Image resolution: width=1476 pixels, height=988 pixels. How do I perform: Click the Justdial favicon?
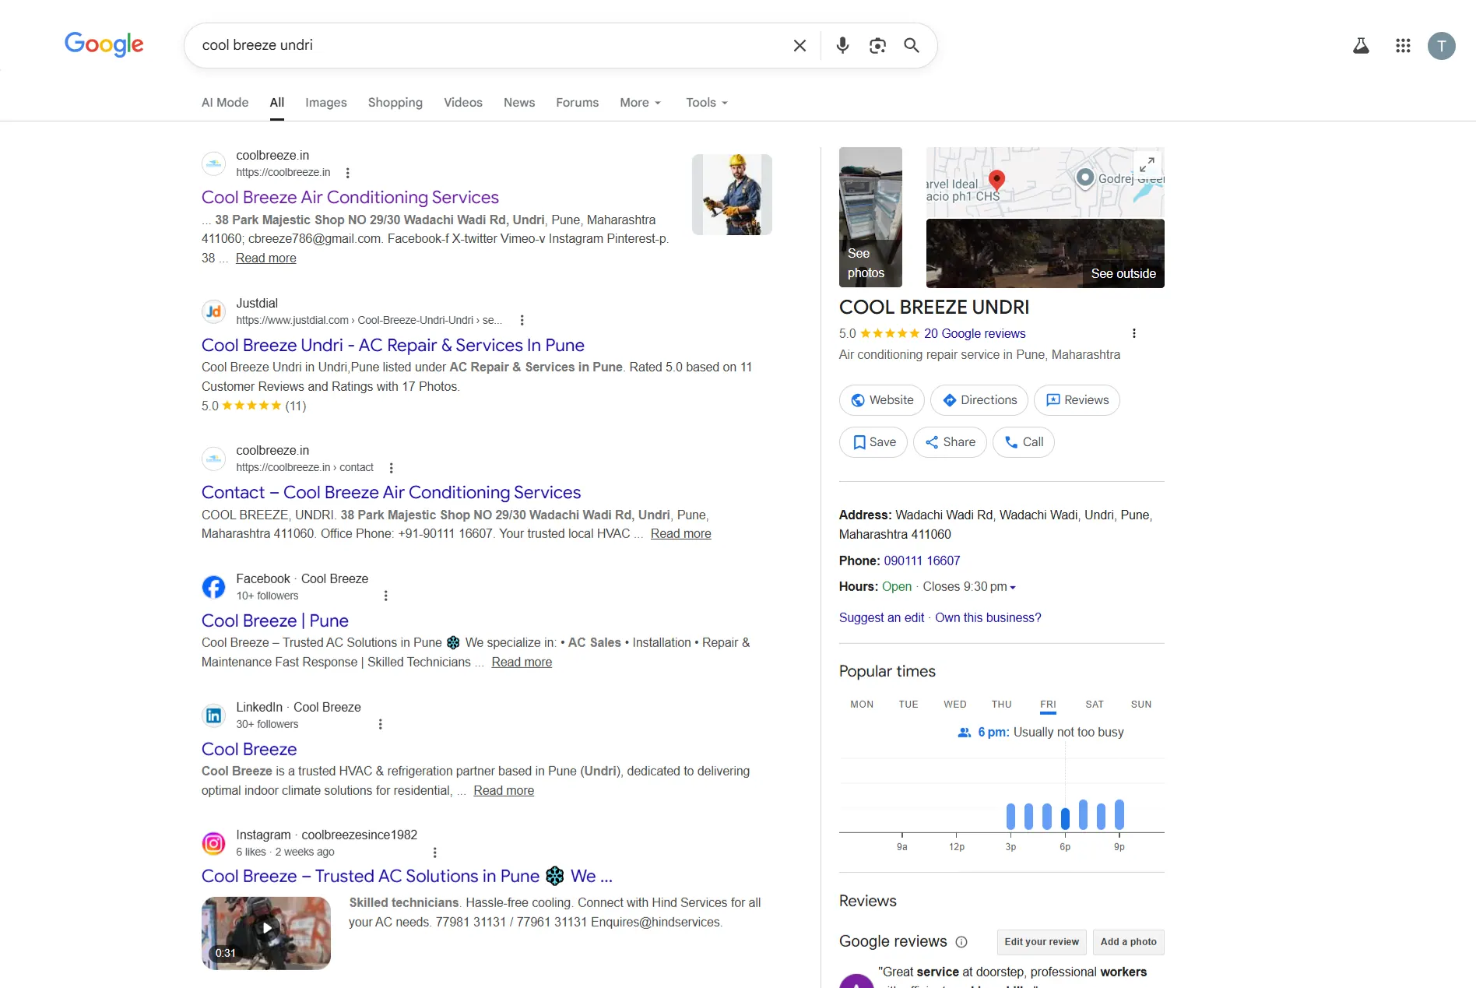coord(213,311)
